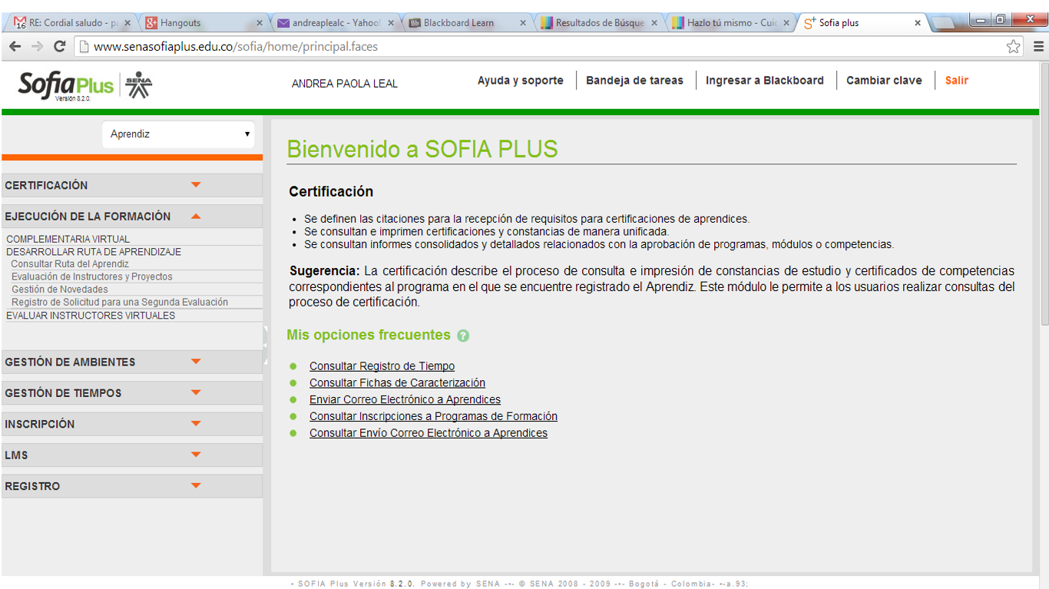Click the browser back arrow
1049x589 pixels.
(15, 46)
